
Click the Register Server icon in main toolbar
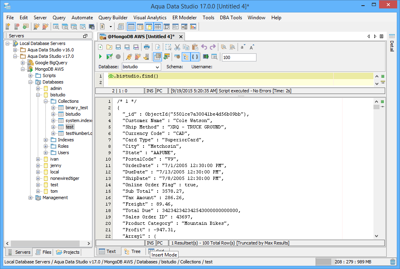pos(8,26)
